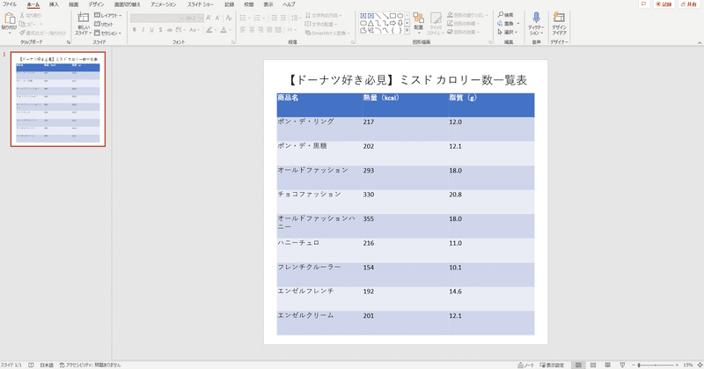
Task: Select the triangle shape in shapes gallery
Action: point(370,24)
